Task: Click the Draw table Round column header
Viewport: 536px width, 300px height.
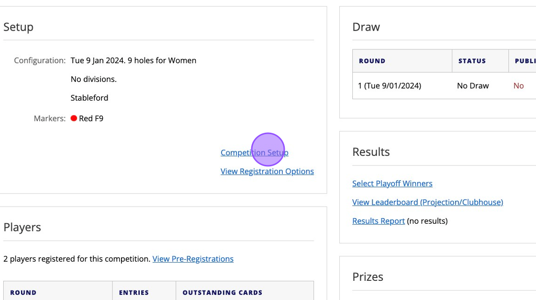Action: point(372,61)
